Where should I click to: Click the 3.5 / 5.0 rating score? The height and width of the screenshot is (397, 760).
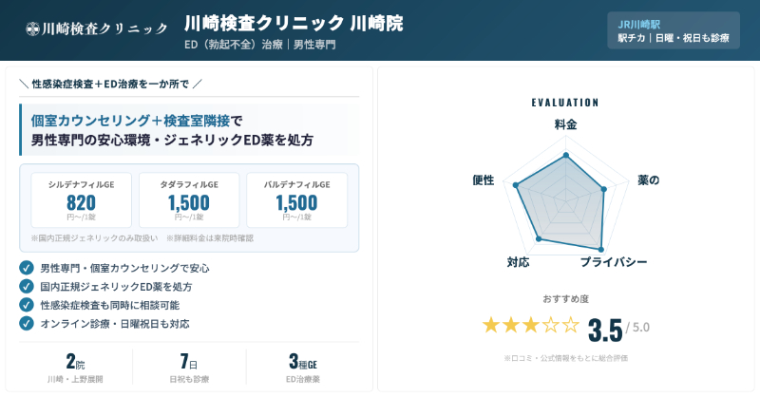tap(618, 328)
